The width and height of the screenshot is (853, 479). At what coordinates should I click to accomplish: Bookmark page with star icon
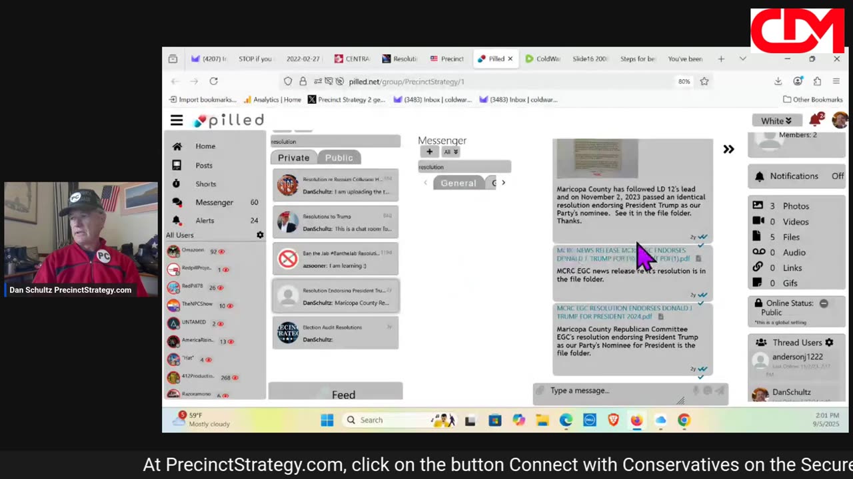tap(704, 81)
